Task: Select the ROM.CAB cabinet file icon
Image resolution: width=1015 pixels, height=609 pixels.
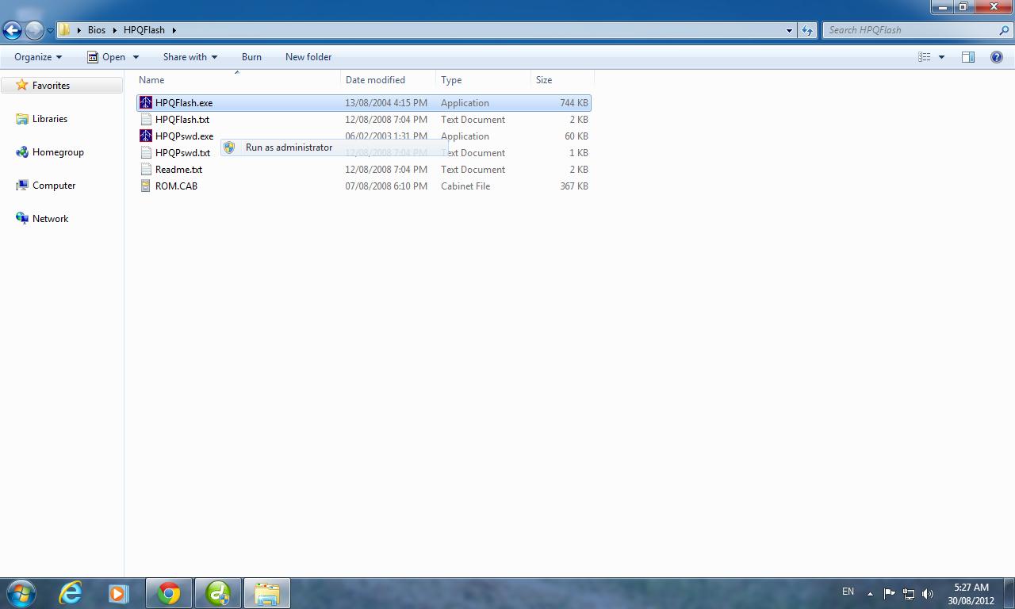Action: 146,186
